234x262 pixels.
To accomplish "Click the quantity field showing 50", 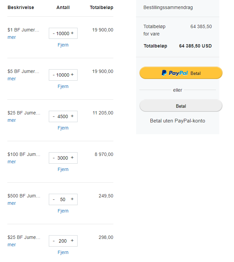I will click(63, 199).
